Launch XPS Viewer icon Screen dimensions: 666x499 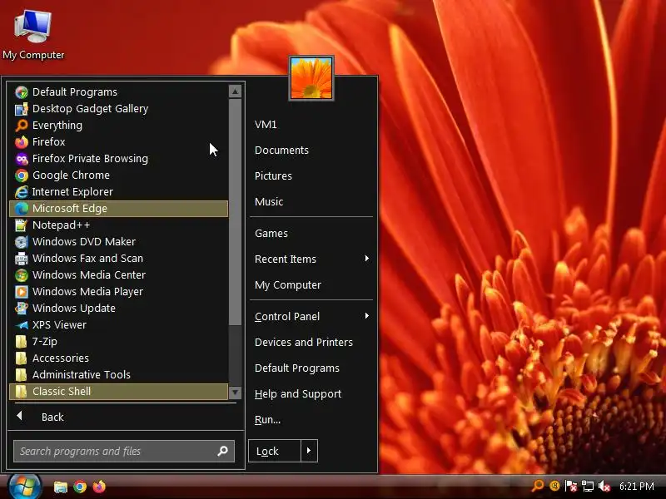[22, 325]
